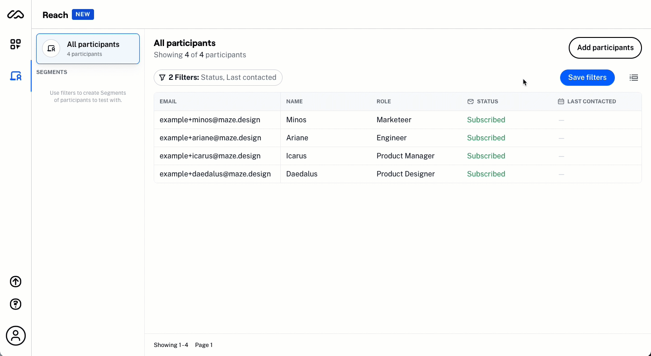Toggle the table columns list icon

point(634,78)
